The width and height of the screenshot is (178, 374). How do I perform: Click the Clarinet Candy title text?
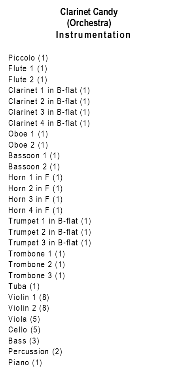click(x=89, y=12)
